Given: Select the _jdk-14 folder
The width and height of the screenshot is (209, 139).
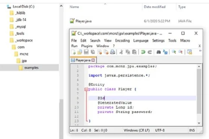Looking at the screenshot, I should 21,20.
